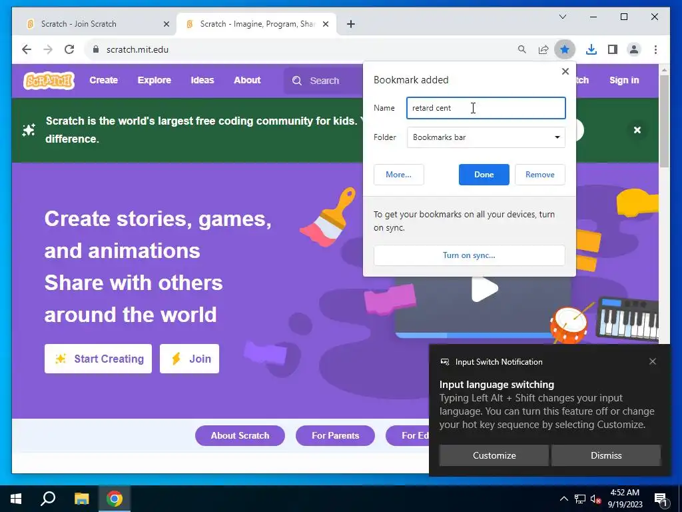
Task: Click the Start Creating button
Action: tap(98, 359)
